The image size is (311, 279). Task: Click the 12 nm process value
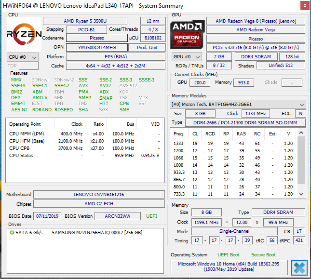153,21
